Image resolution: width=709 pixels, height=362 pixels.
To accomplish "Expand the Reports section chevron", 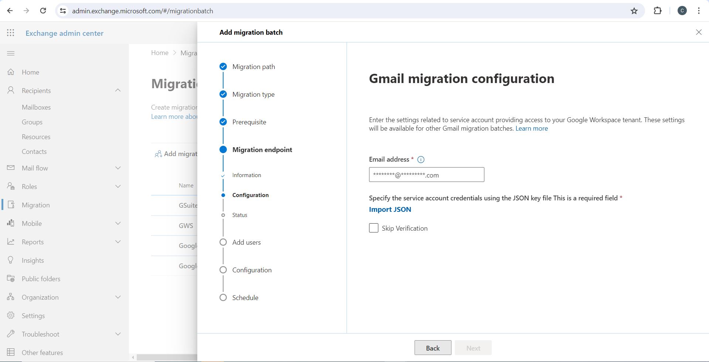I will (118, 242).
